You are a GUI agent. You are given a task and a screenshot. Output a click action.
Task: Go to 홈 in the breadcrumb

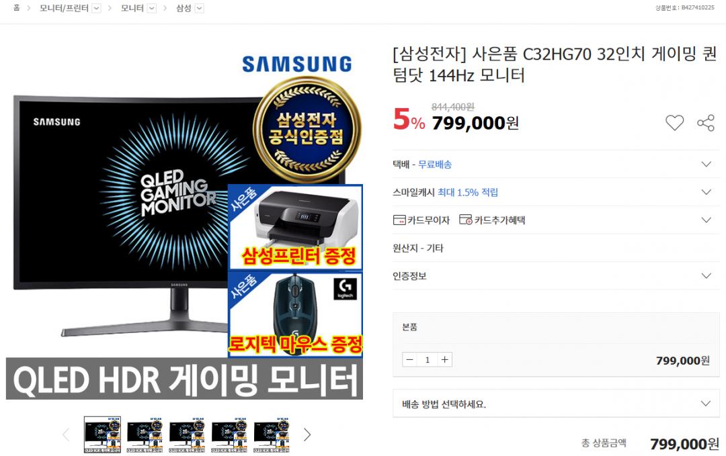click(x=17, y=8)
